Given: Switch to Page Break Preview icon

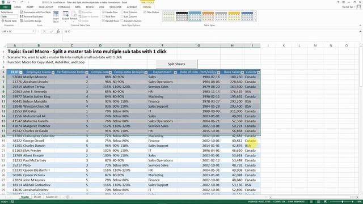Looking at the screenshot, I should [326, 202].
